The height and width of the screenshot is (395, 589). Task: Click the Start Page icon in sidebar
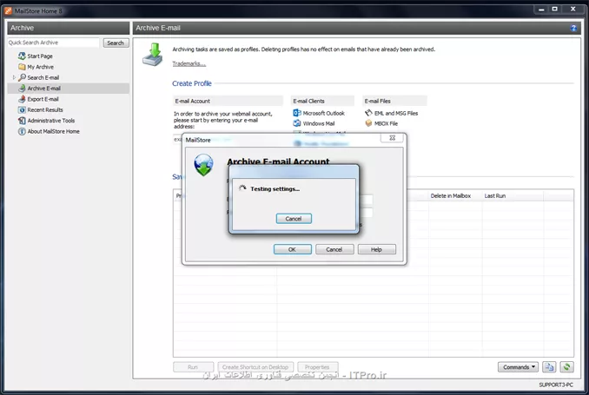coord(22,56)
